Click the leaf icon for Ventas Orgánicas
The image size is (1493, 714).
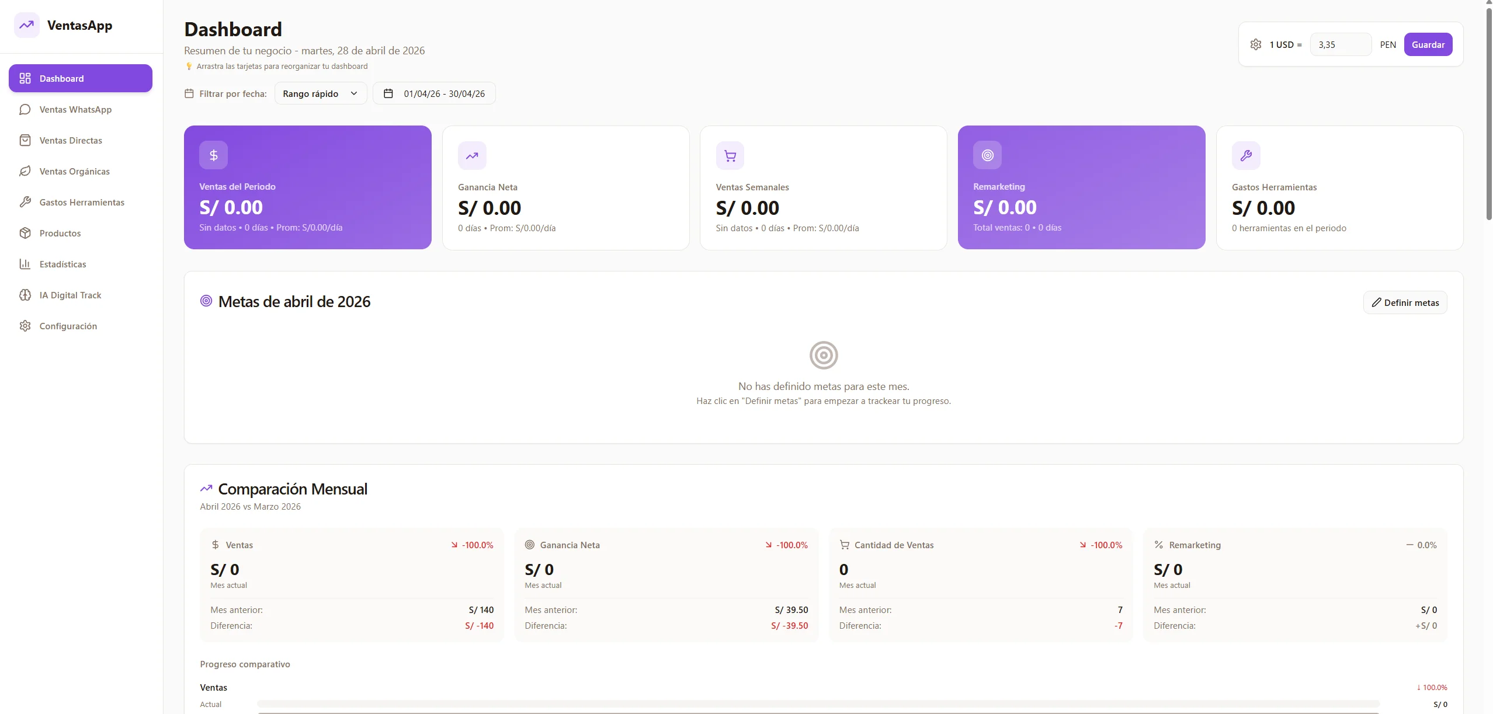click(x=25, y=171)
